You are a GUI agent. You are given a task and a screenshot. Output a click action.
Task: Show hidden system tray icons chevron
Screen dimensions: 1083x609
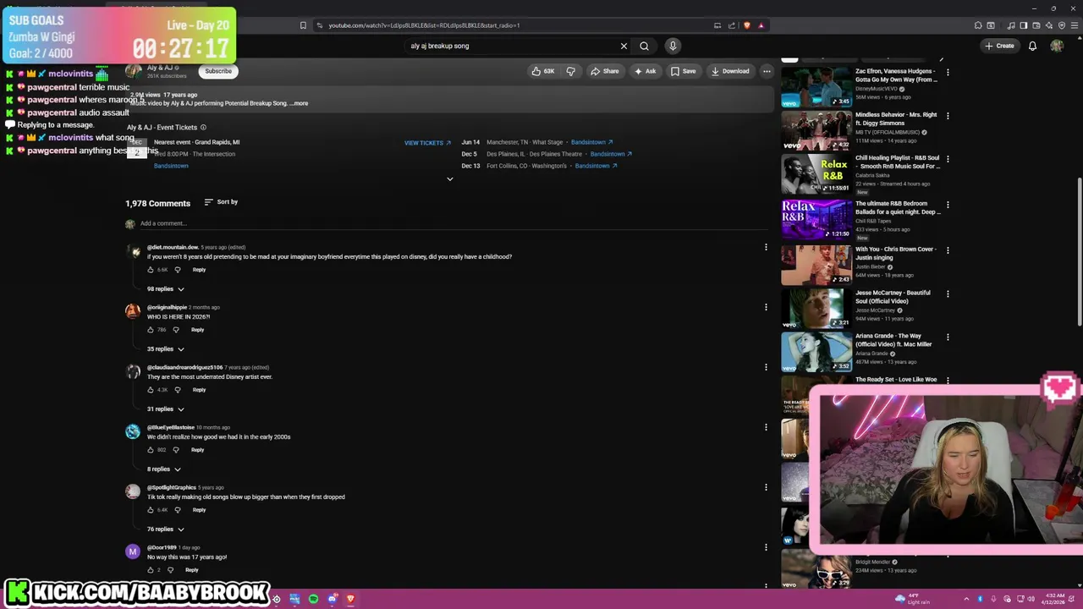coord(968,600)
